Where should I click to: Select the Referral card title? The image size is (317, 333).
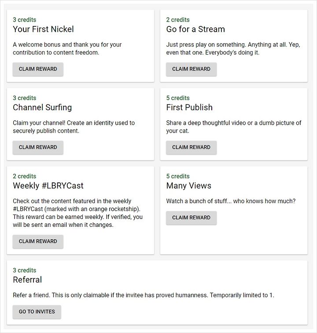click(x=27, y=280)
